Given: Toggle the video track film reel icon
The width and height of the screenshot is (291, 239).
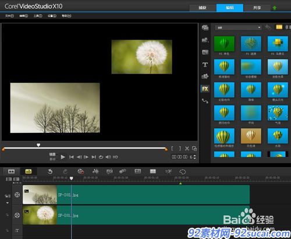Looking at the screenshot, I should (17, 195).
